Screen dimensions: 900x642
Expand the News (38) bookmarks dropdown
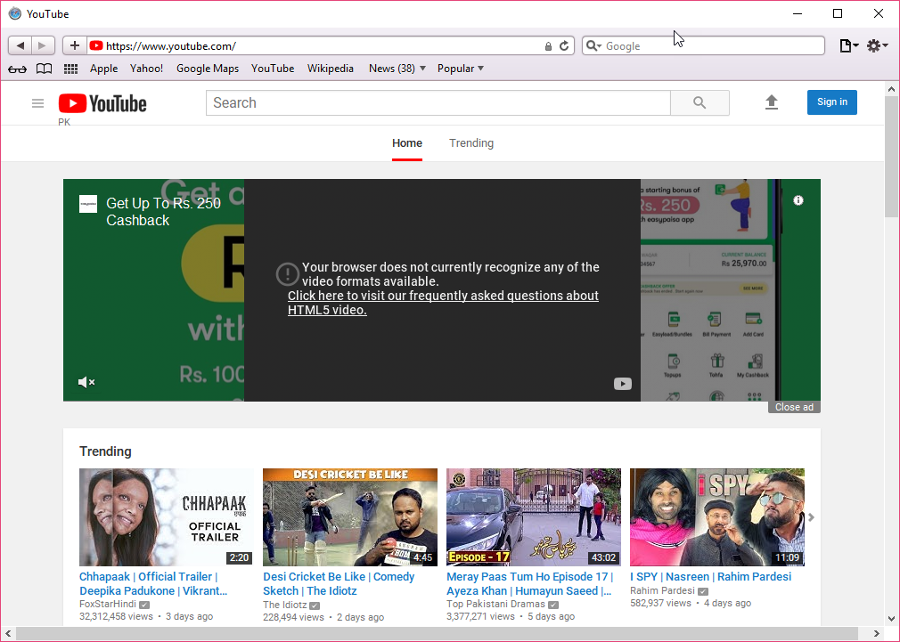point(397,69)
